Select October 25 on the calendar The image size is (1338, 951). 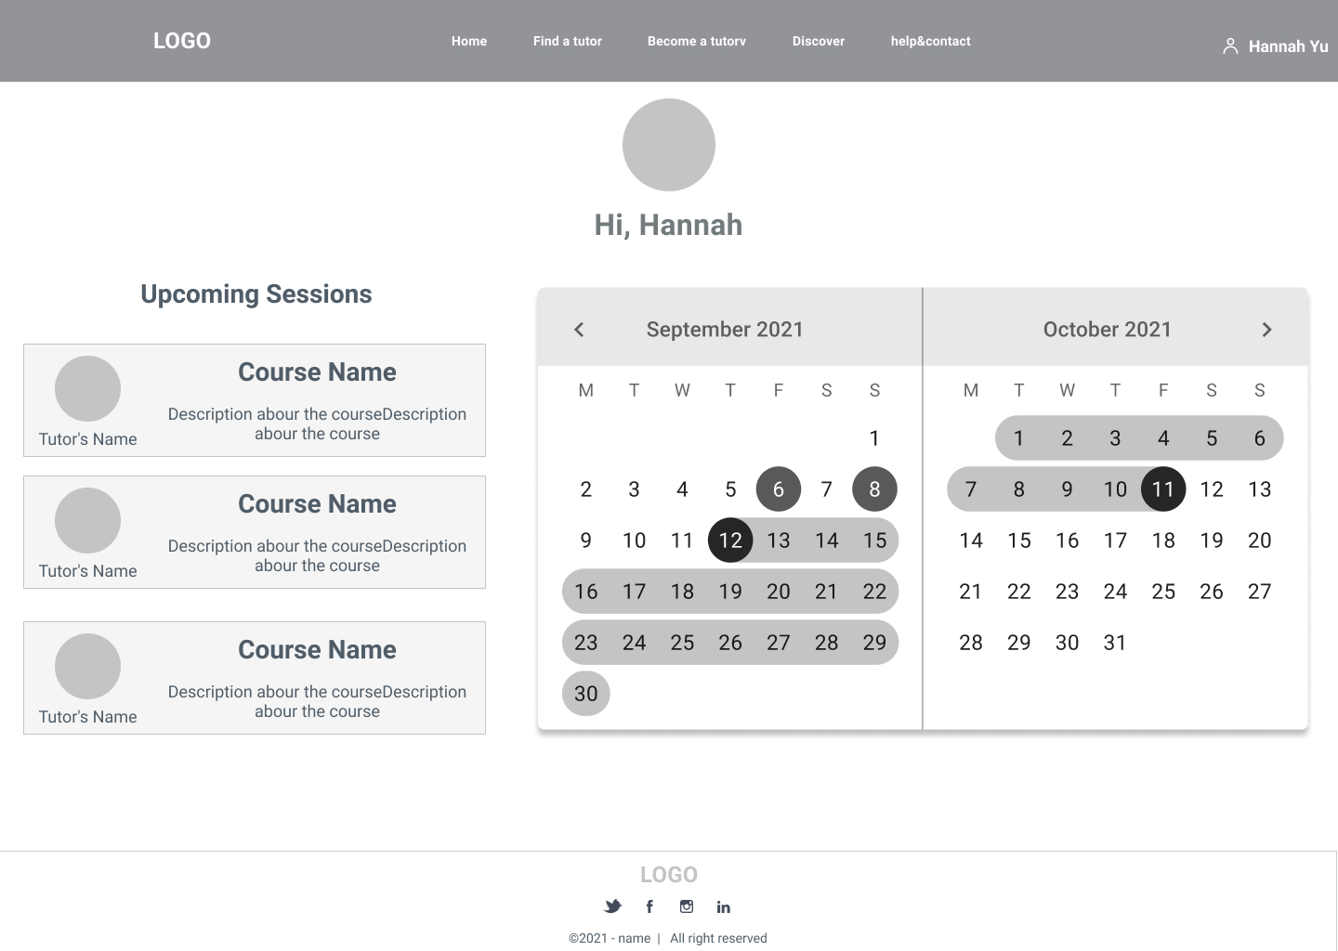[x=1163, y=592]
